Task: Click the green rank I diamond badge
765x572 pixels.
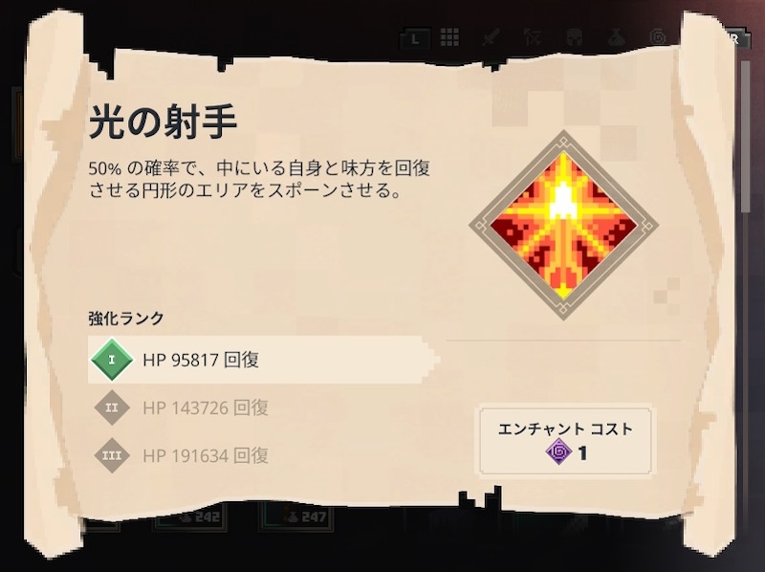Action: 112,360
